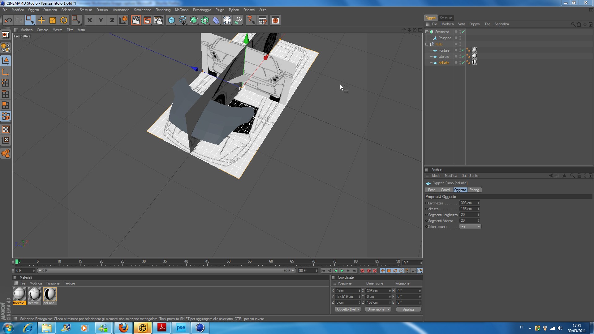
Task: Toggle green checkmark of Simmetria object
Action: (463, 32)
